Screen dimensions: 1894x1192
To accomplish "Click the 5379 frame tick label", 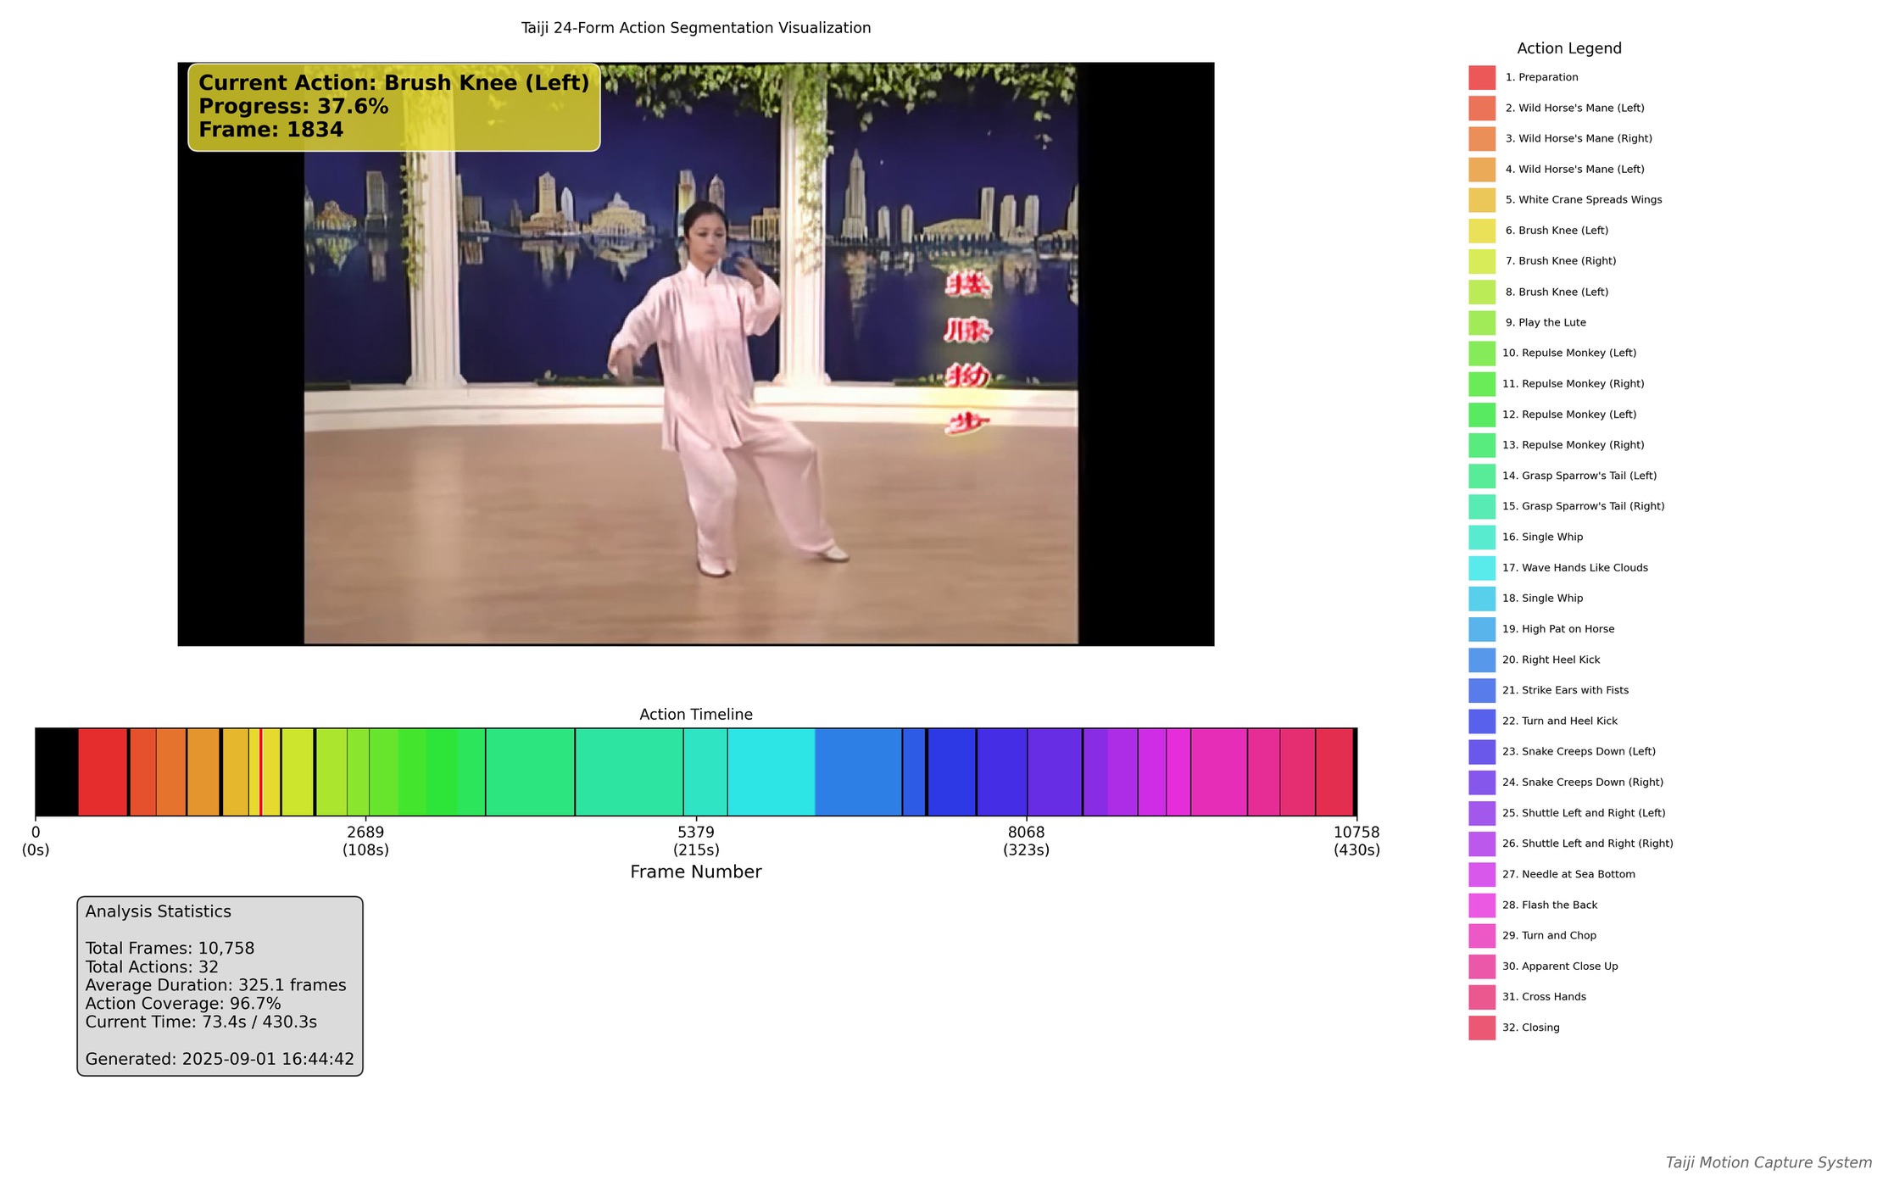I will (x=696, y=833).
